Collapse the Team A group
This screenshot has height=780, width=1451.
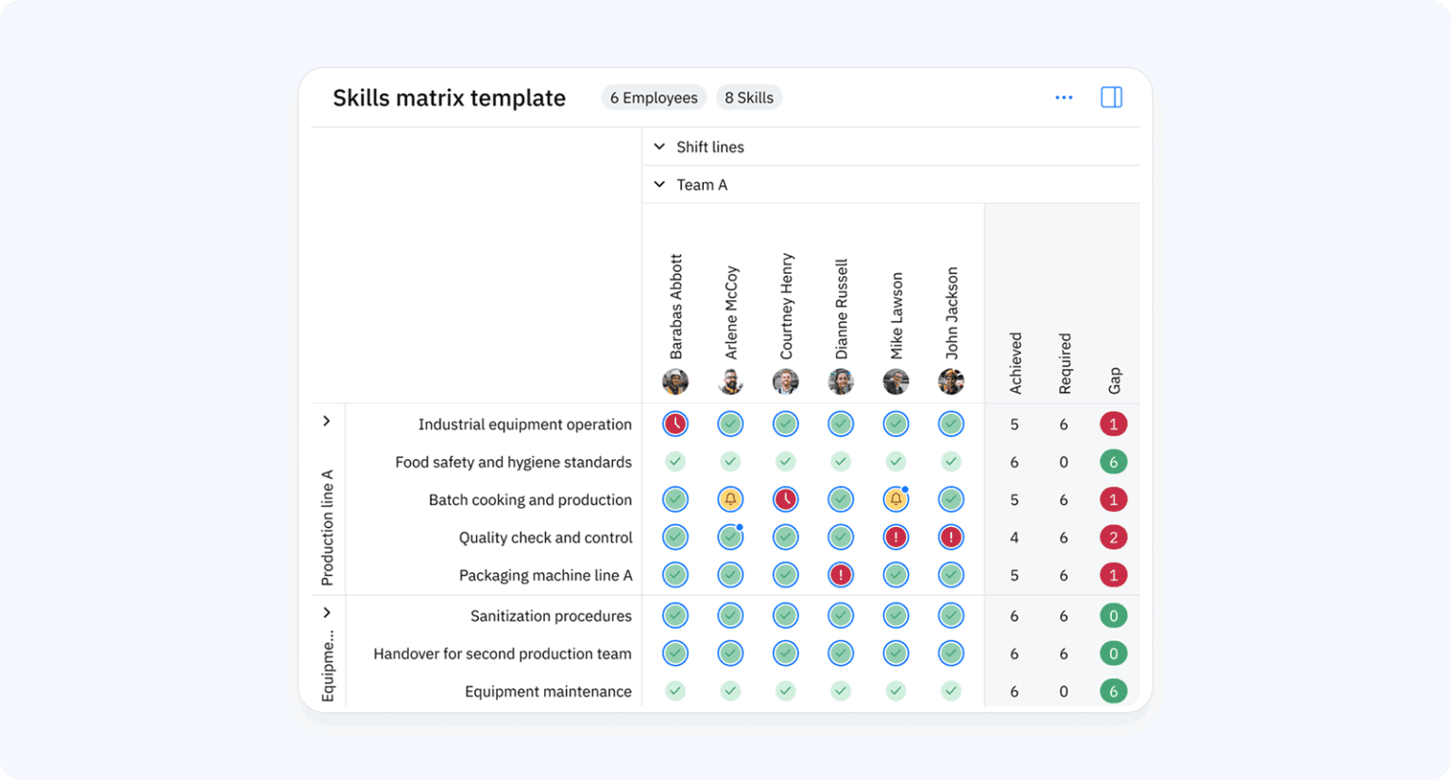tap(659, 184)
